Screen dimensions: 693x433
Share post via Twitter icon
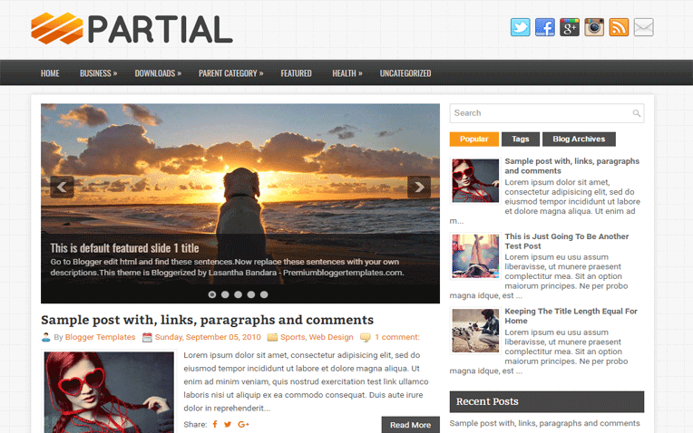[x=228, y=424]
